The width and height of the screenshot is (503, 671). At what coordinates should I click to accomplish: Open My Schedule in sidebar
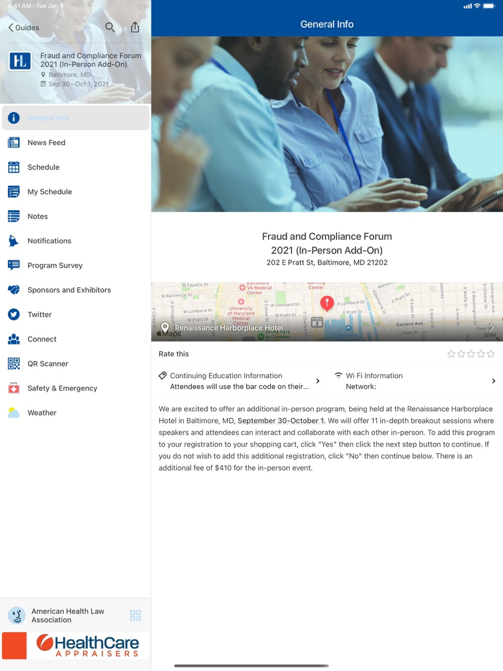75,192
